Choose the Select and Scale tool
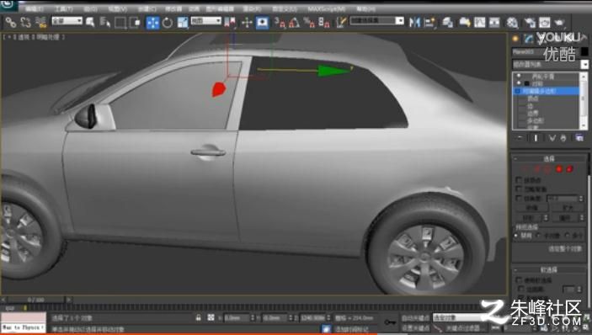 183,23
